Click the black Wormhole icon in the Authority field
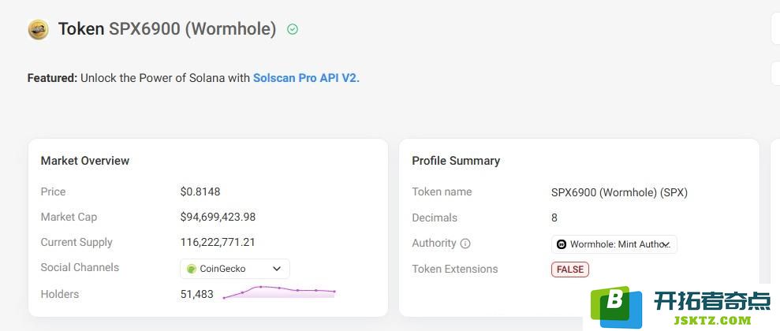780x331 pixels. [x=562, y=244]
